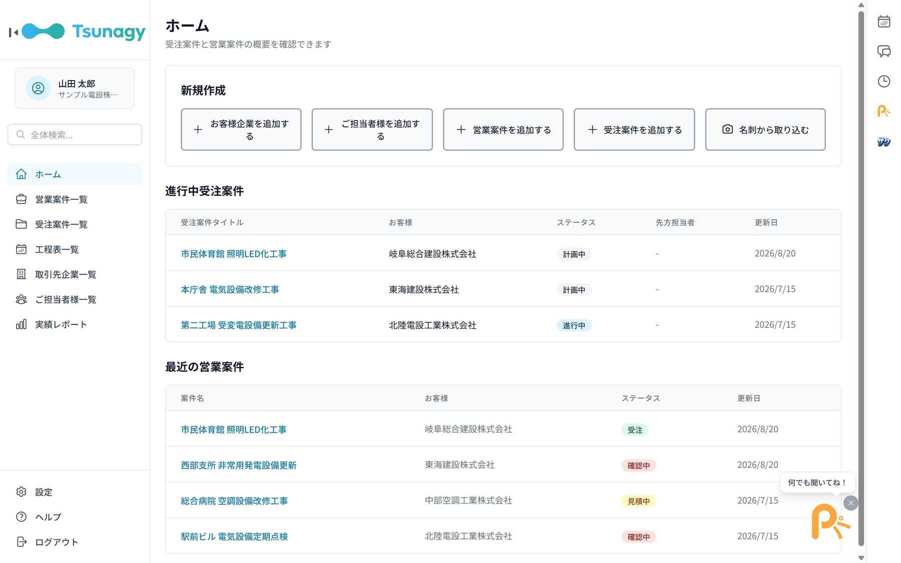
Task: Open 設定 settings
Action: click(75, 492)
